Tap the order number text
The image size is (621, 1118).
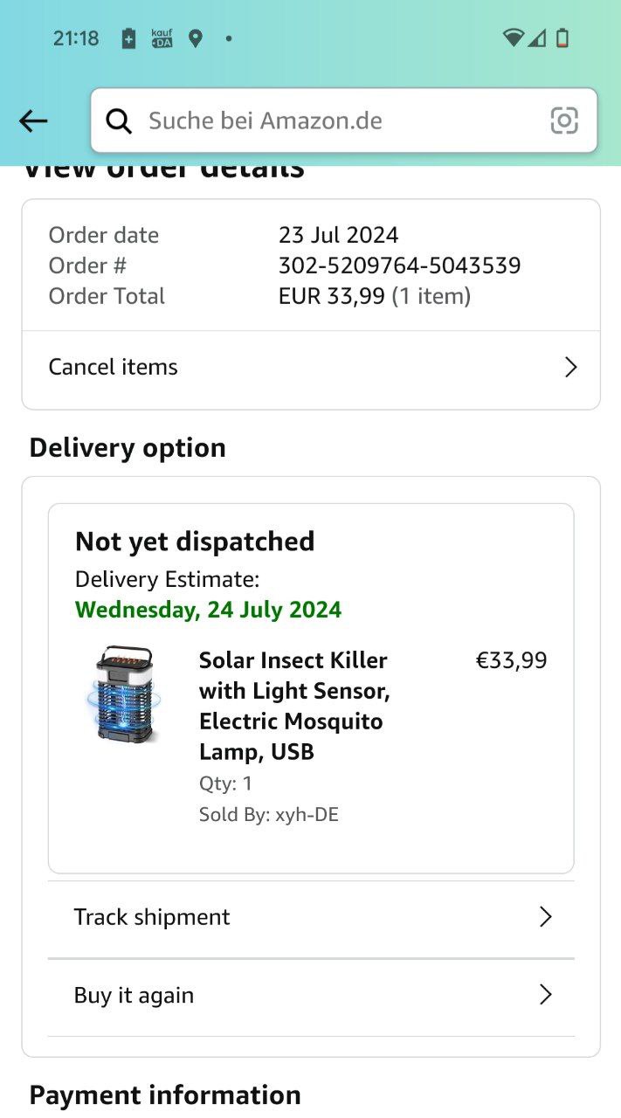click(399, 266)
